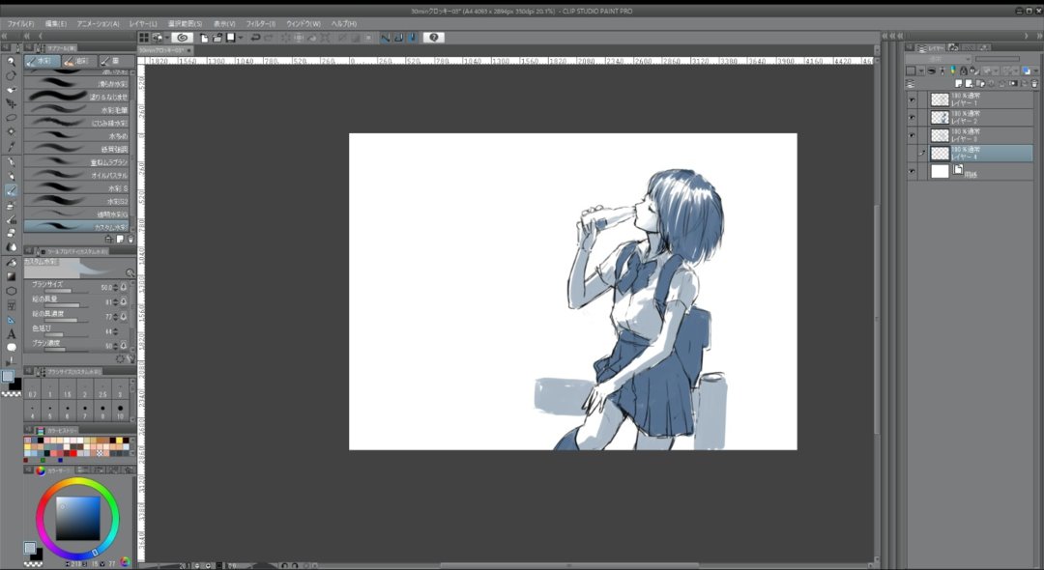This screenshot has height=570, width=1044.
Task: Toggle visibility of レイヤー 1
Action: [913, 100]
